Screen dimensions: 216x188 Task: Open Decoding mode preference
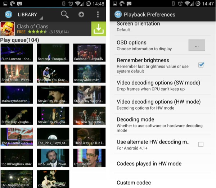coord(163,124)
